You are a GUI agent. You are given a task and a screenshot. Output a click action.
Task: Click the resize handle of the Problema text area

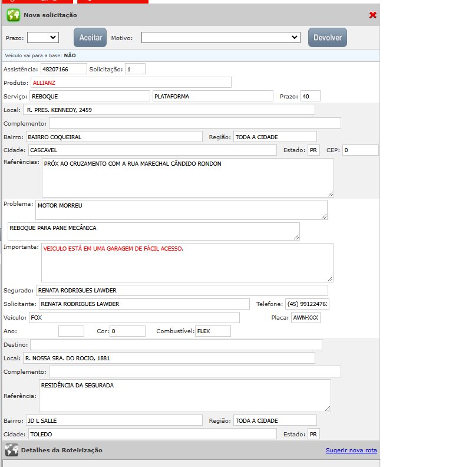[x=324, y=216]
